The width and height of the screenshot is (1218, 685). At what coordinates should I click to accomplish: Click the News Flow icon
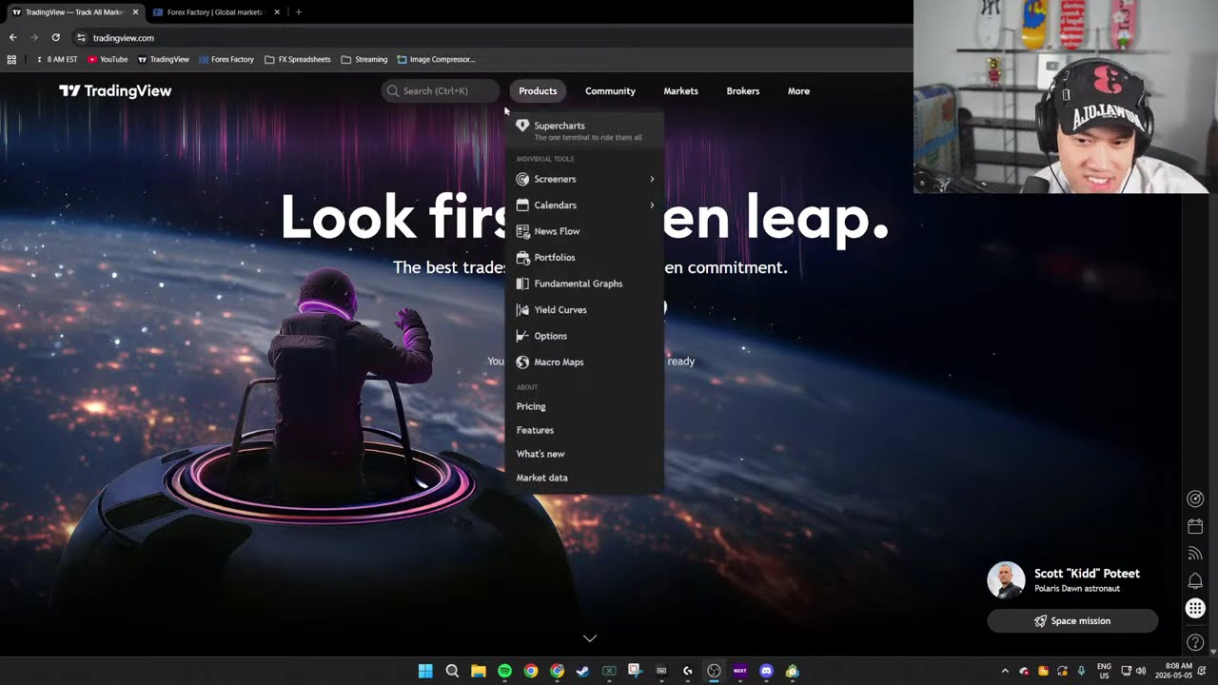pyautogui.click(x=522, y=231)
